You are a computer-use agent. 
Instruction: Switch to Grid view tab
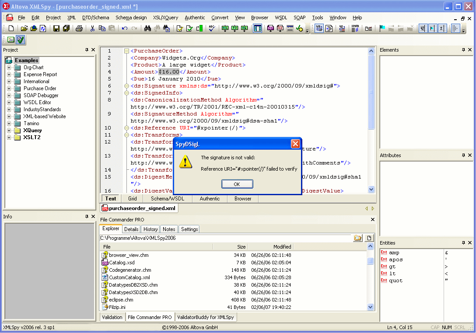133,199
